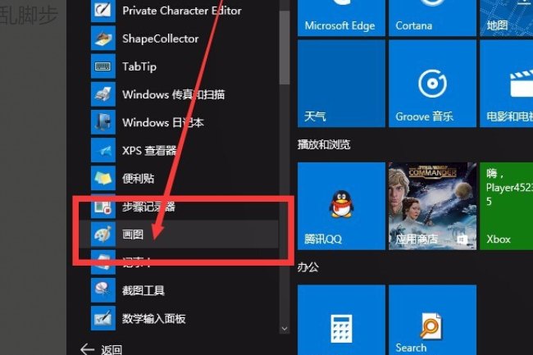
Task: Open Windows 日记本 icon
Action: coord(103,122)
